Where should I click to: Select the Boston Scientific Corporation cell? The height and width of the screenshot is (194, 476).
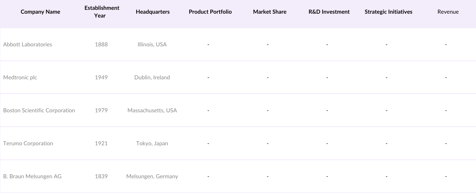(x=39, y=111)
